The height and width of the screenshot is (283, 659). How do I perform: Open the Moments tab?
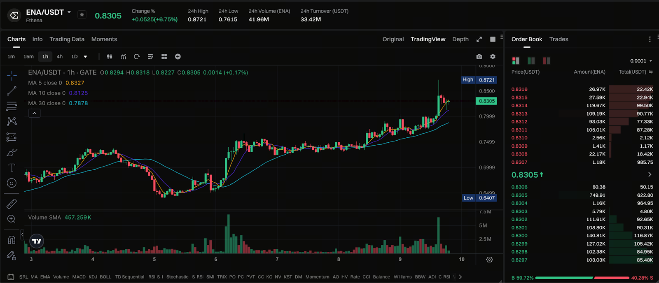104,39
